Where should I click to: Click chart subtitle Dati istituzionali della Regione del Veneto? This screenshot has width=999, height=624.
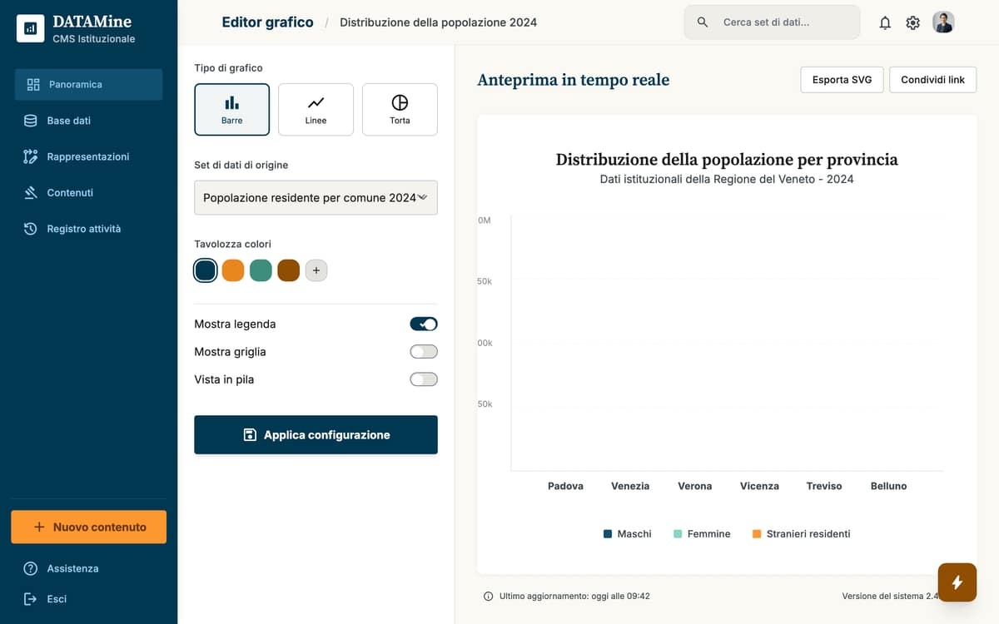727,179
